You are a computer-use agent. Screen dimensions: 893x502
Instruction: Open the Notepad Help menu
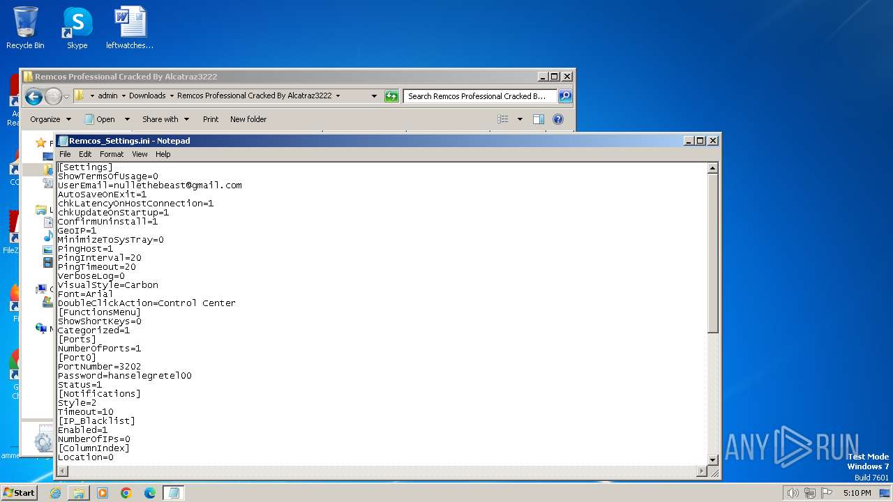(x=163, y=154)
